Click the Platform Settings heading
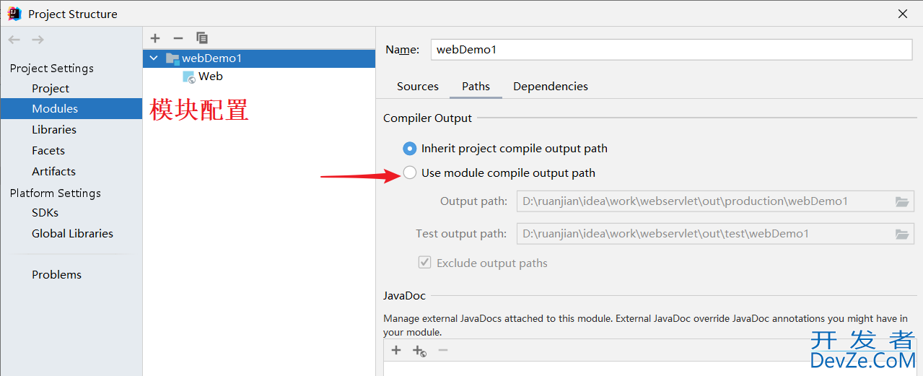 point(56,193)
